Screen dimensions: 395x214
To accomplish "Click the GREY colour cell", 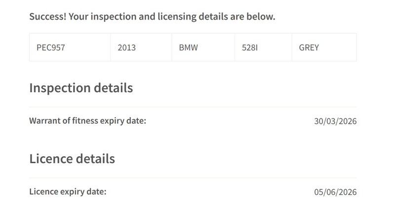I will (x=309, y=48).
